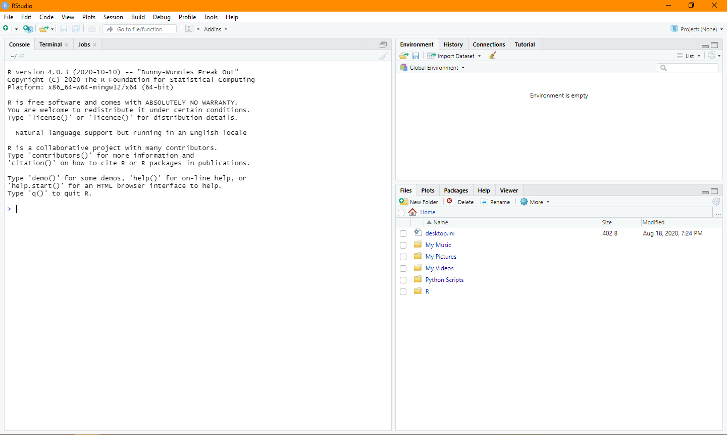This screenshot has width=727, height=435.
Task: Click the Create a Project icon
Action: 28,29
